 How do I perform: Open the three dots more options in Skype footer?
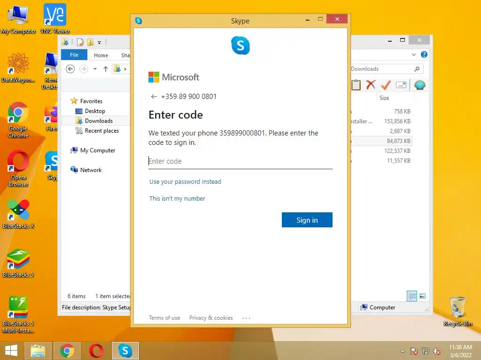[246, 318]
